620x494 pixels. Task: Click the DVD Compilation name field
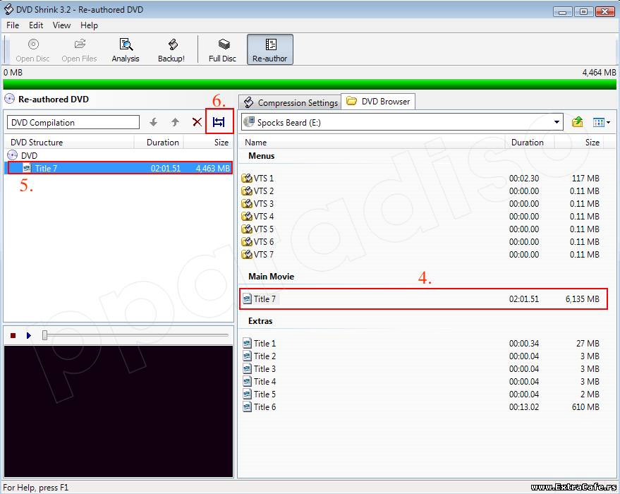coord(73,122)
